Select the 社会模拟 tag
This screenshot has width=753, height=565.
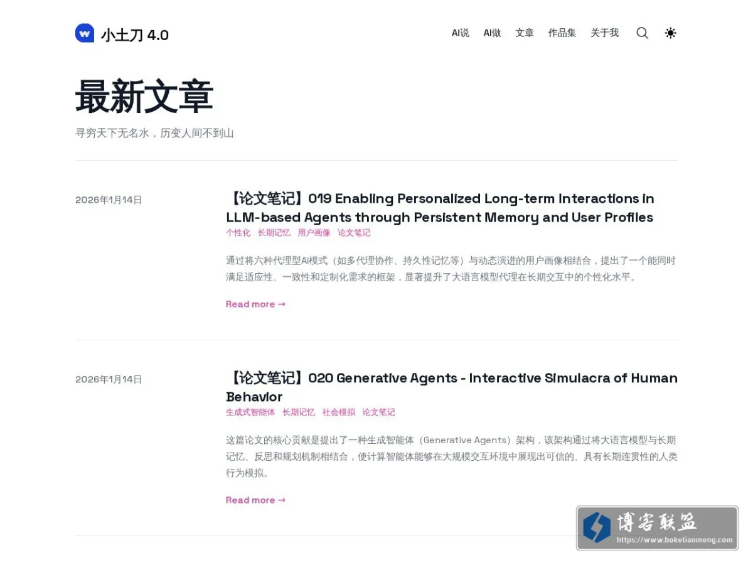[339, 412]
